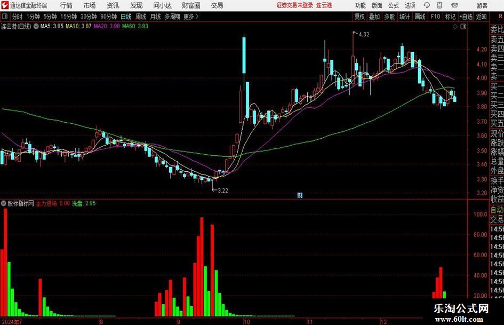Open the 选项 menu
This screenshot has height=325, width=504.
click(410, 5)
